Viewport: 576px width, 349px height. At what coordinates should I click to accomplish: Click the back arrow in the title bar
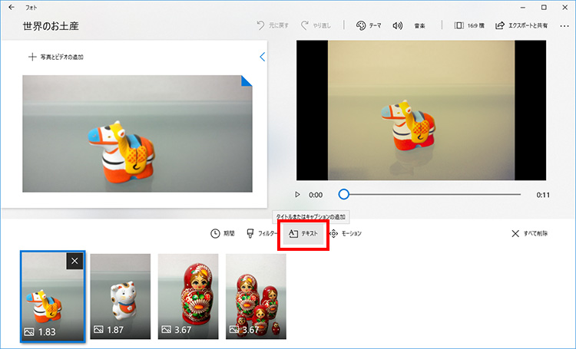12,7
